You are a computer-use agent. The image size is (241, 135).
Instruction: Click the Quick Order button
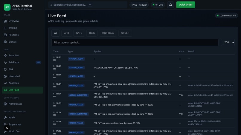tap(186, 5)
